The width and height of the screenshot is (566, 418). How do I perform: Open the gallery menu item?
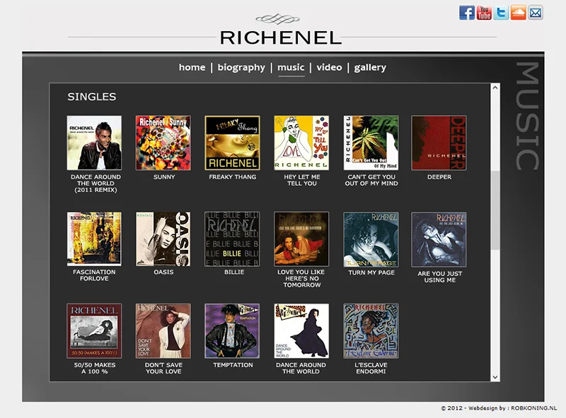coord(370,68)
